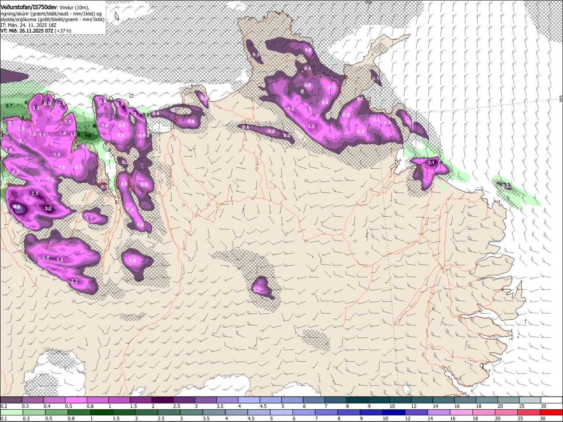Click the darkest purple swatch between 2 and 2.5 in the upper legend
The height and width of the screenshot is (422, 563).
coord(162,400)
